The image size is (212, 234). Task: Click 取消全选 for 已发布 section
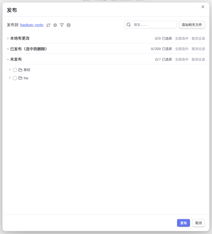(198, 49)
